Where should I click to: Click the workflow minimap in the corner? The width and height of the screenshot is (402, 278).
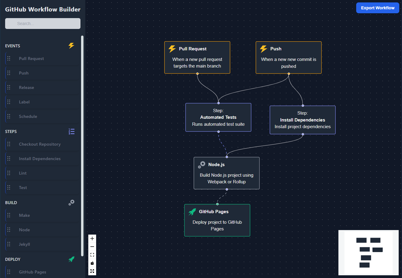point(368,253)
